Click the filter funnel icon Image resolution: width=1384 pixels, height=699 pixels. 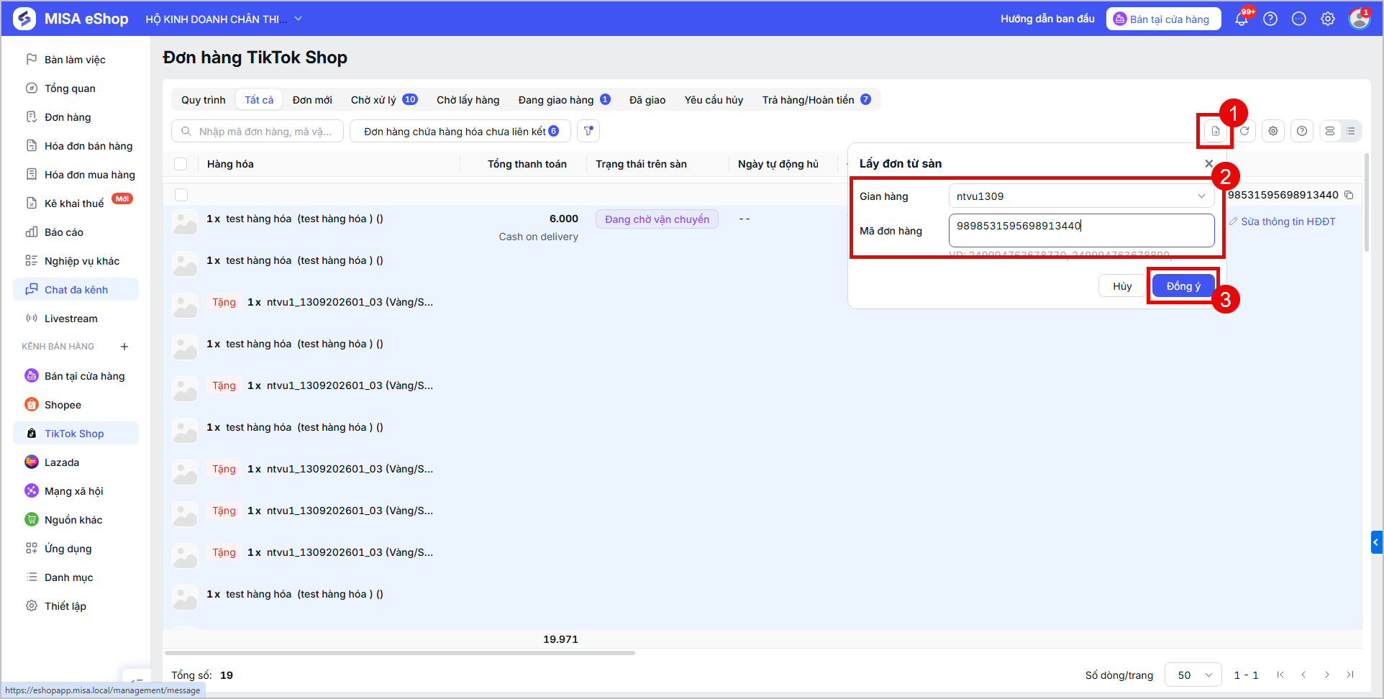coord(588,131)
